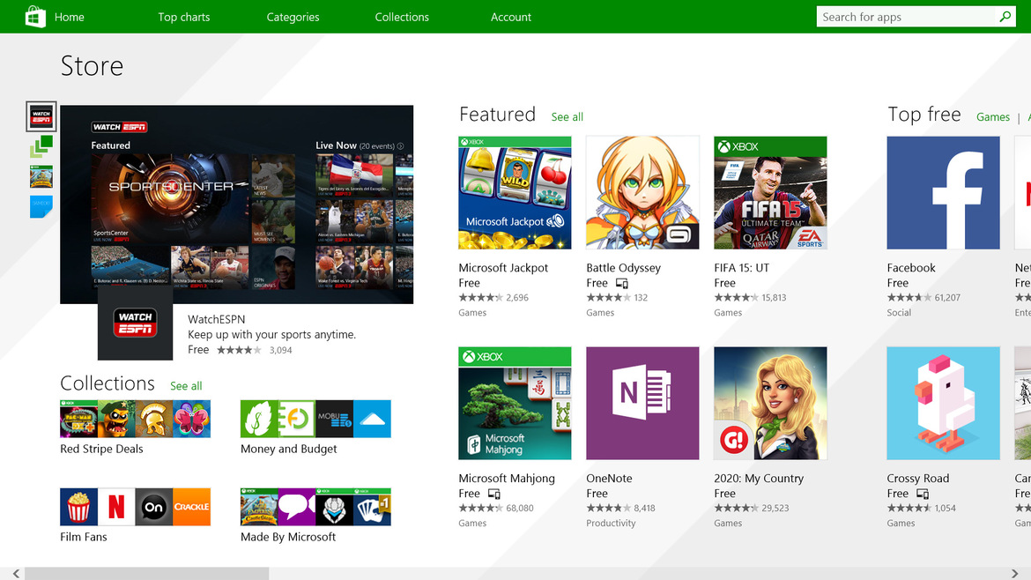This screenshot has height=580, width=1031.
Task: Click Battle Odyssey's device compatibility icon
Action: (x=622, y=284)
